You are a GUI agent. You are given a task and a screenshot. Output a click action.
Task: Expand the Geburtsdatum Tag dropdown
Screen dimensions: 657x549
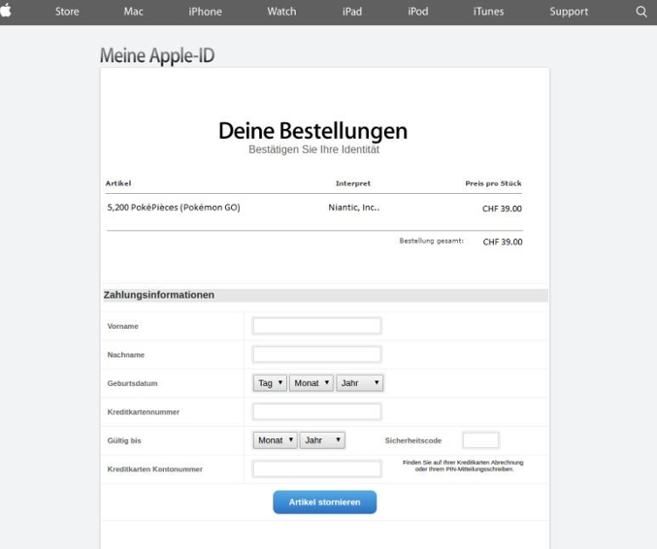point(270,383)
